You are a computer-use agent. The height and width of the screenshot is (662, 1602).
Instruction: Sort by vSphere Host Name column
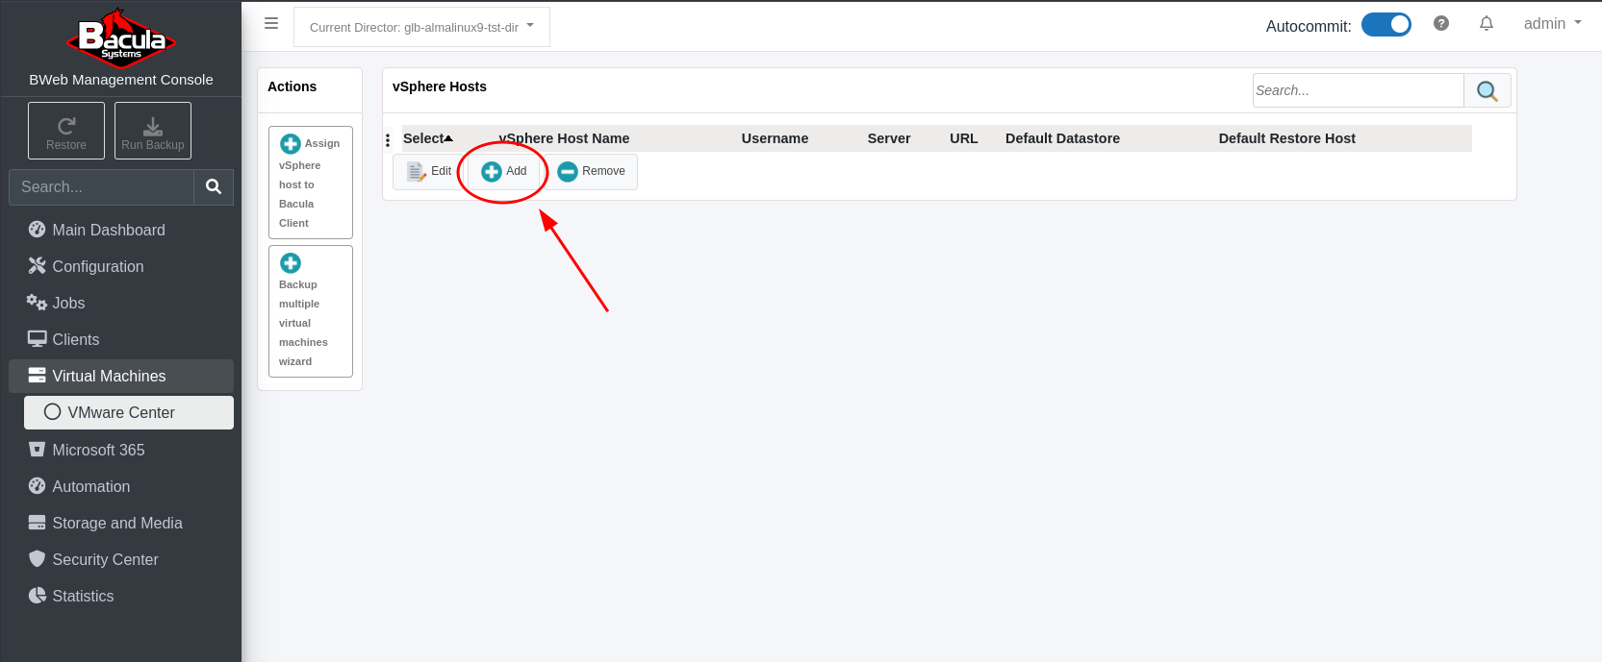pos(564,138)
